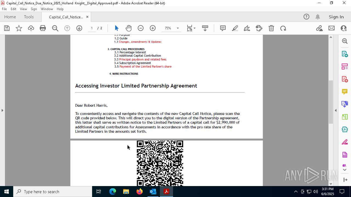Open the Edit menu
This screenshot has width=351, height=197.
tap(13, 9)
